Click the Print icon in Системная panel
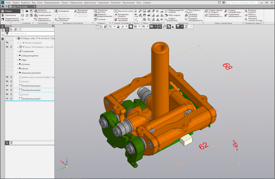 click(x=23, y=15)
